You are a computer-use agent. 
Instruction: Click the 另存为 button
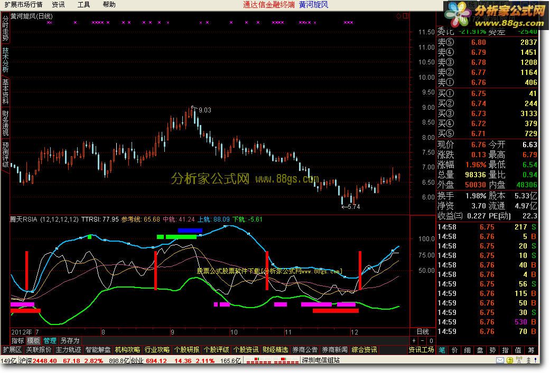click(70, 340)
